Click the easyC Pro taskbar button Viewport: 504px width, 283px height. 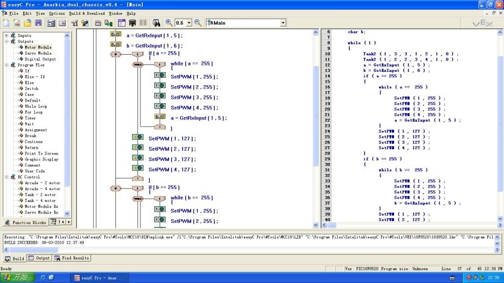click(x=100, y=278)
